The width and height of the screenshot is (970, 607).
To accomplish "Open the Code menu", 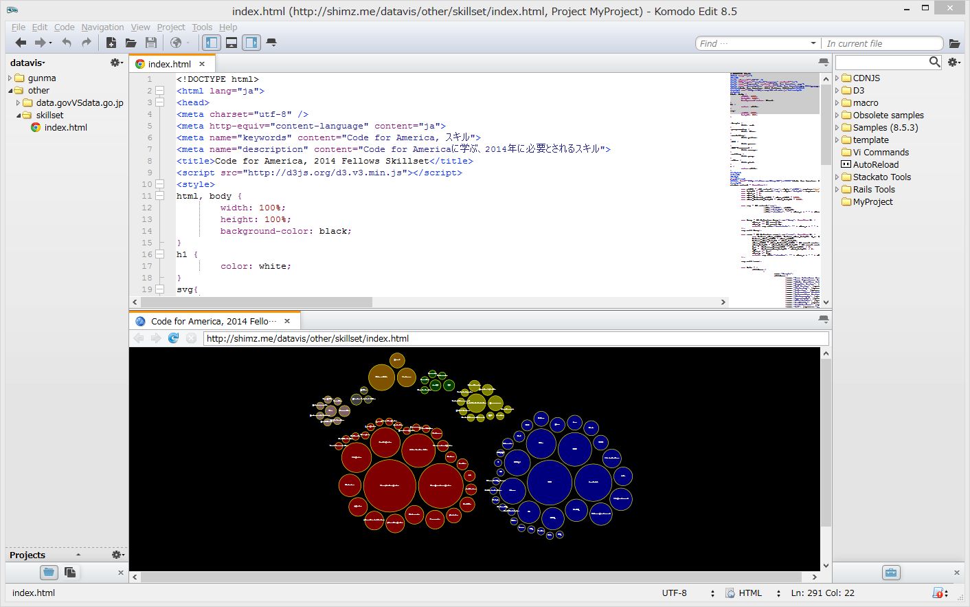I will [64, 27].
